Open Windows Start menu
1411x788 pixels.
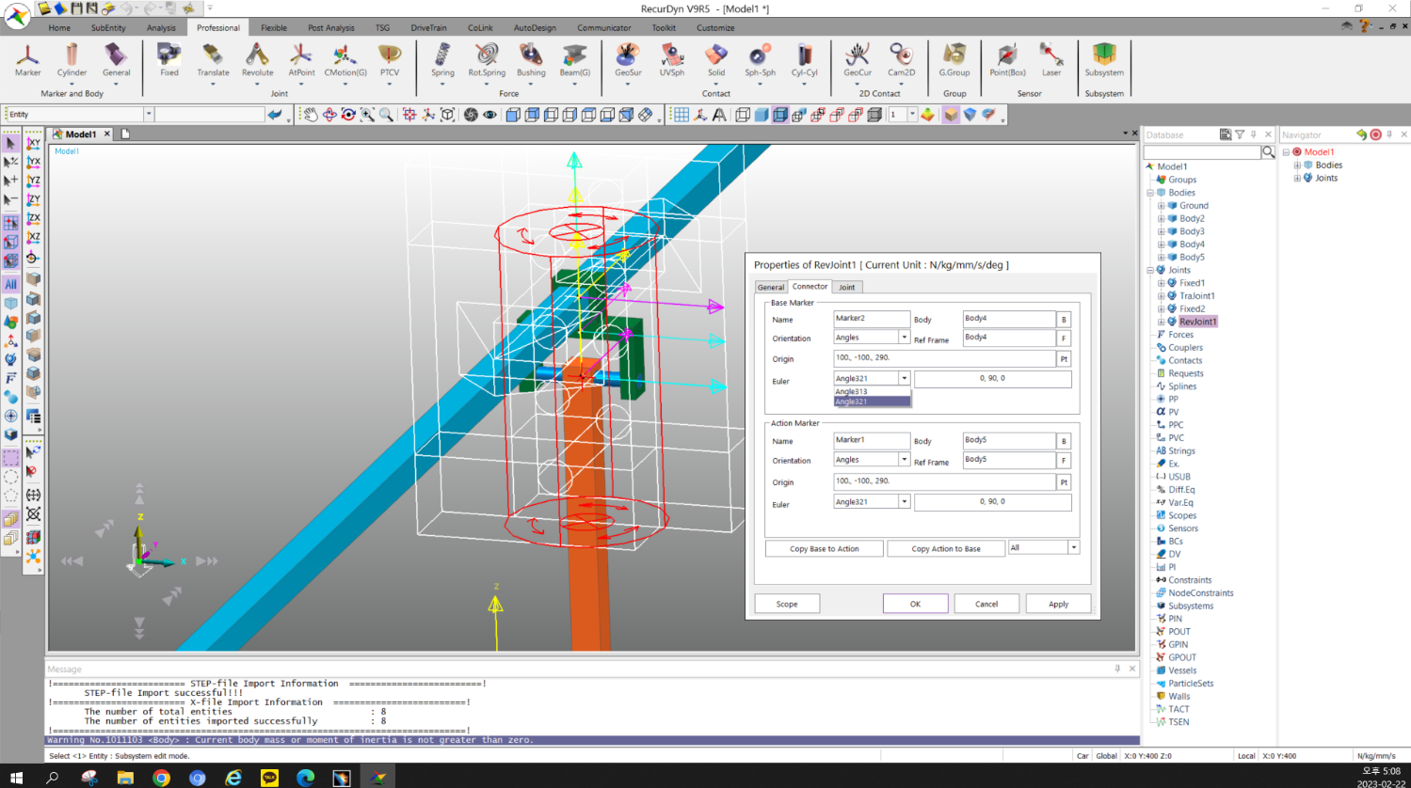coord(16,778)
